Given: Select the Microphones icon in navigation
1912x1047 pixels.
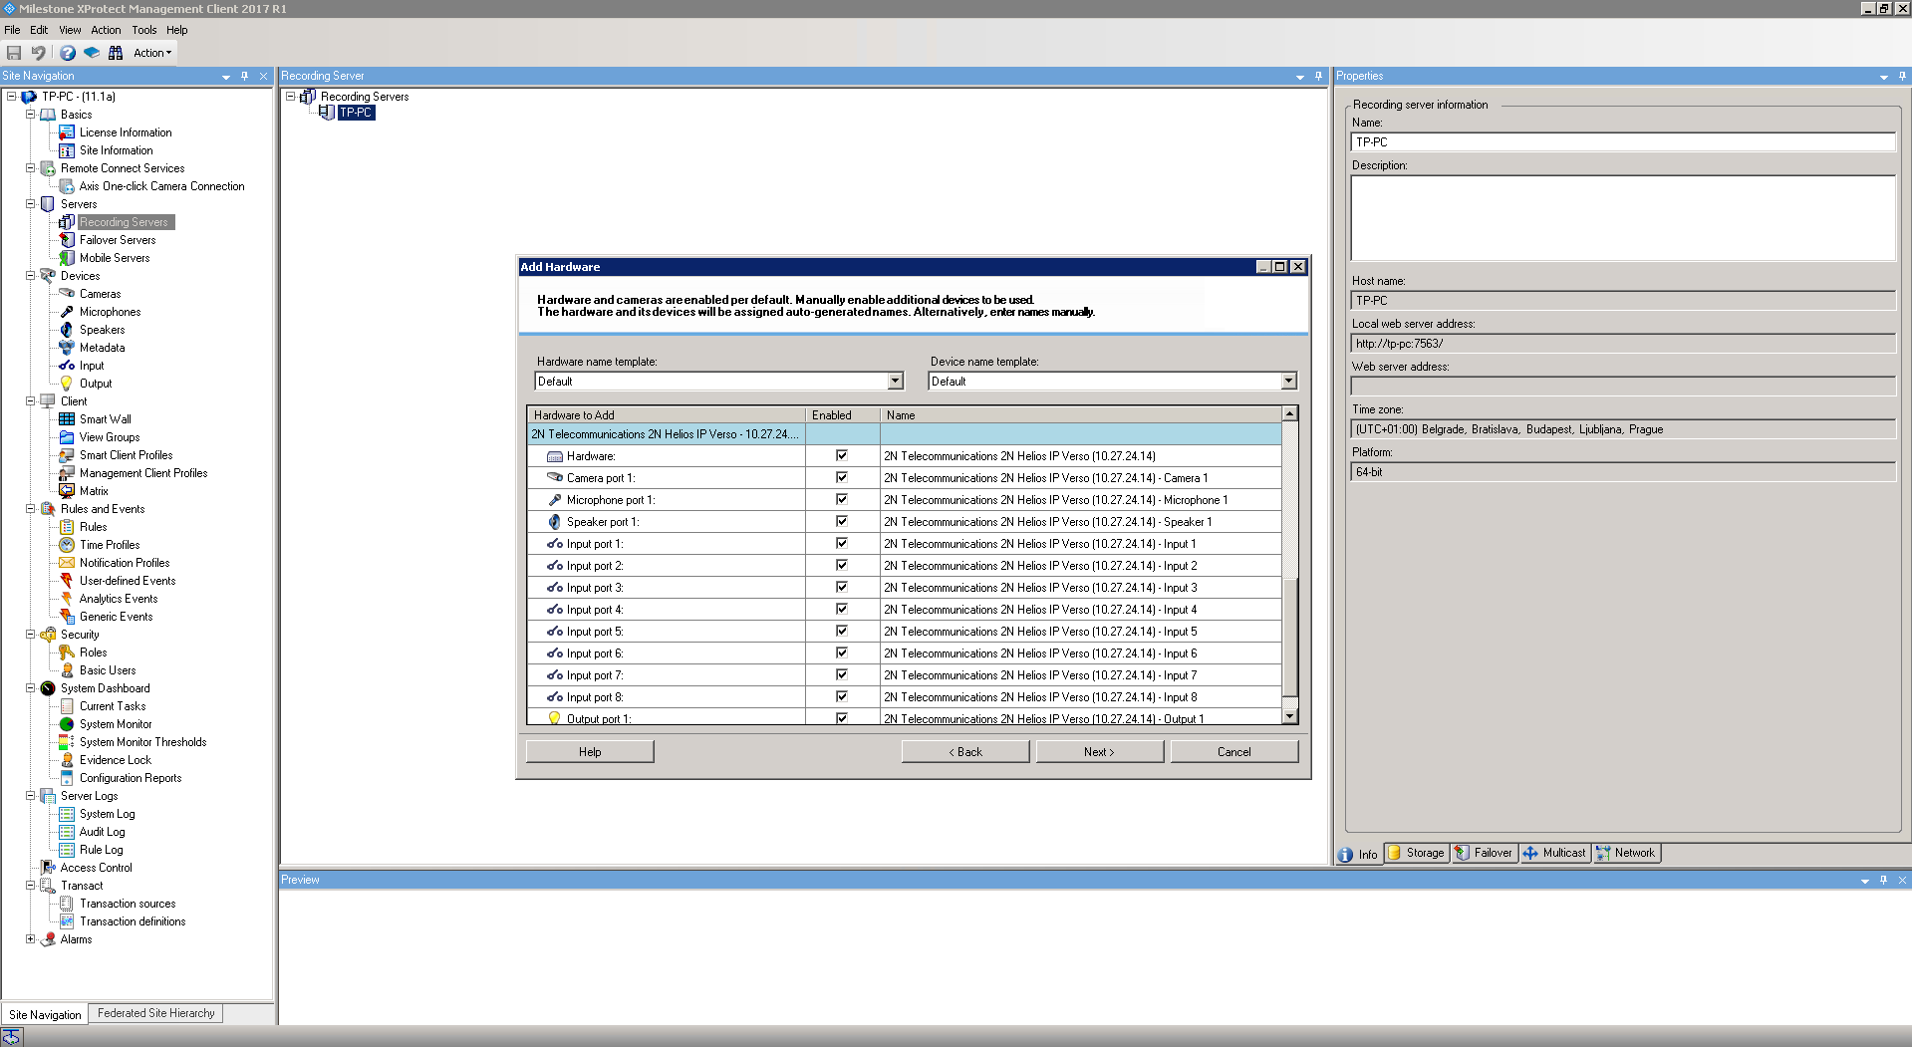Looking at the screenshot, I should click(67, 312).
